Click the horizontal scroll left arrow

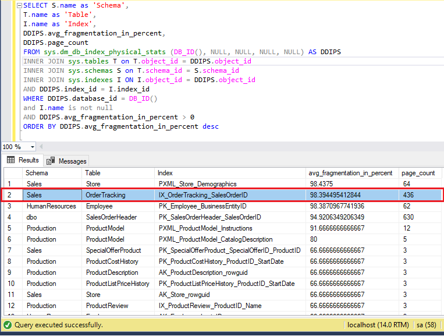(41, 147)
